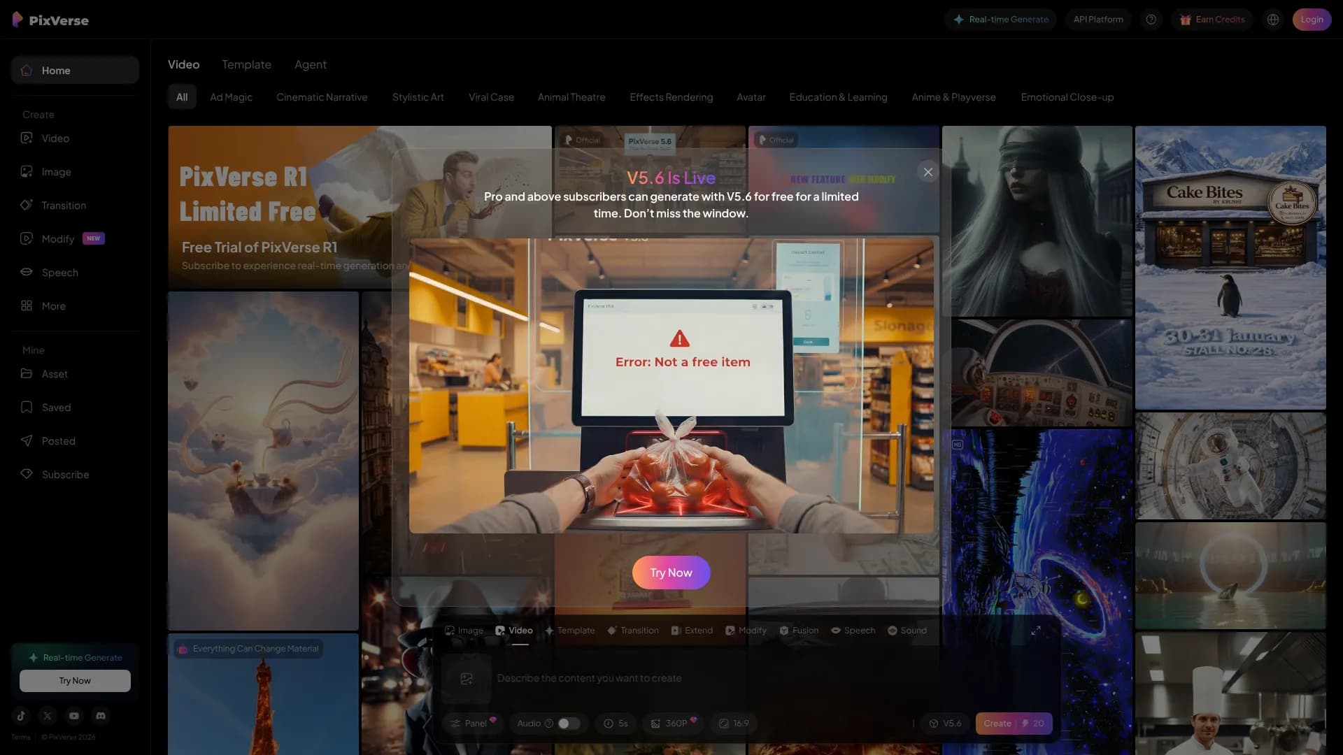Select the Video top tab
The width and height of the screenshot is (1343, 755).
184,64
